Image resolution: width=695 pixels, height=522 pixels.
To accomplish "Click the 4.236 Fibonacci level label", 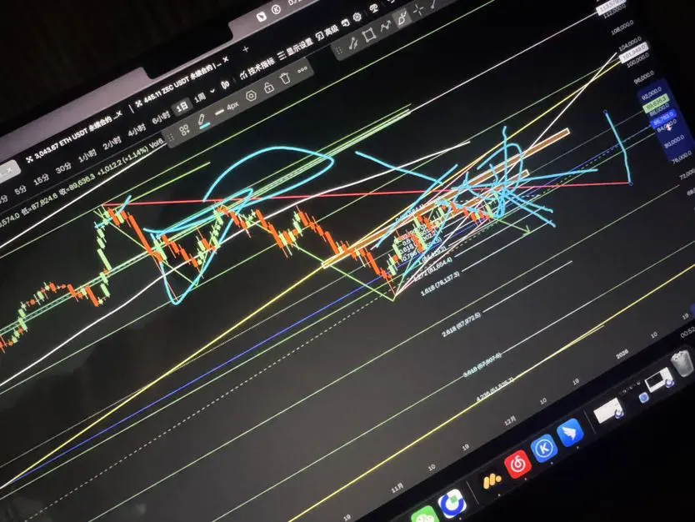I will [495, 390].
